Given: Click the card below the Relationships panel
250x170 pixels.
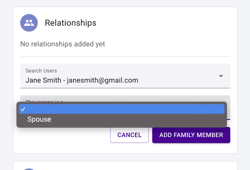Looking at the screenshot, I should 125,166.
